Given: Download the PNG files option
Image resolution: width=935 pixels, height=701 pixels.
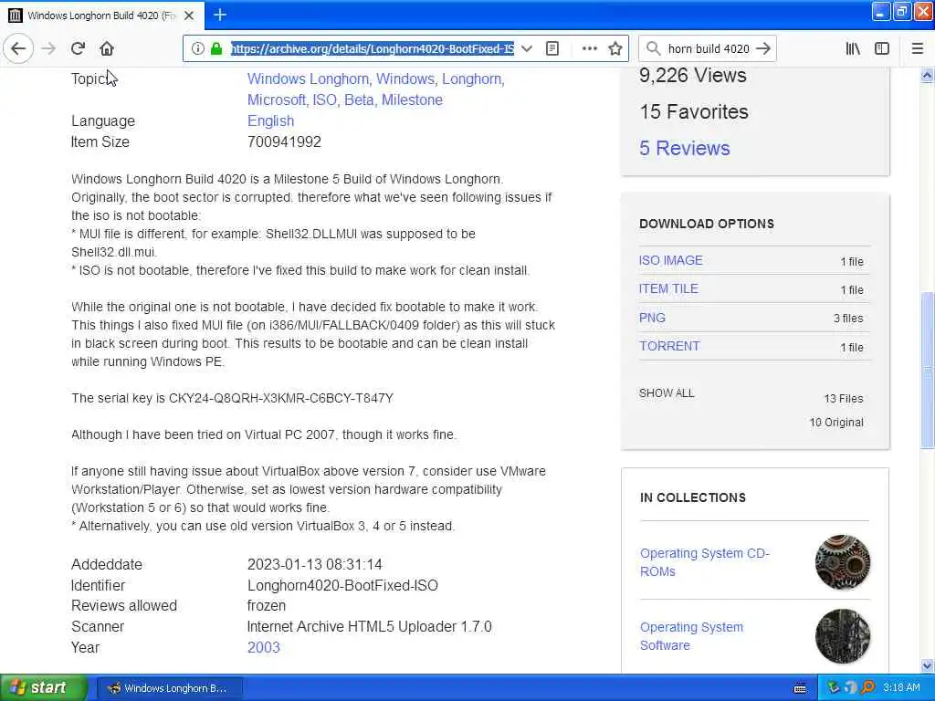Looking at the screenshot, I should click(652, 318).
